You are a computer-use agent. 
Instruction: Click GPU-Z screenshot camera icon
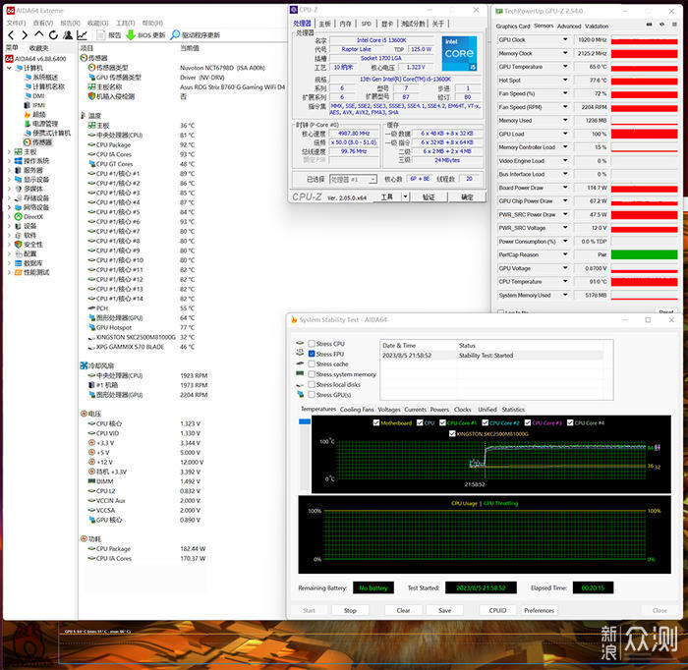(x=649, y=25)
